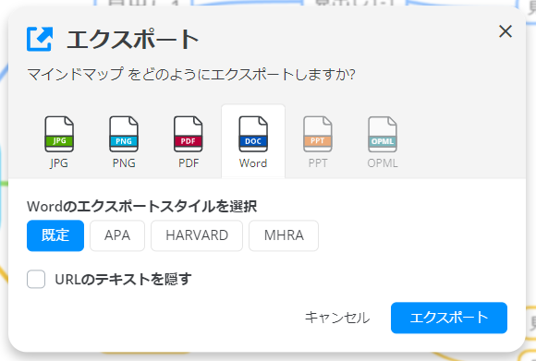Select the APA export style
The width and height of the screenshot is (536, 361).
pos(117,235)
